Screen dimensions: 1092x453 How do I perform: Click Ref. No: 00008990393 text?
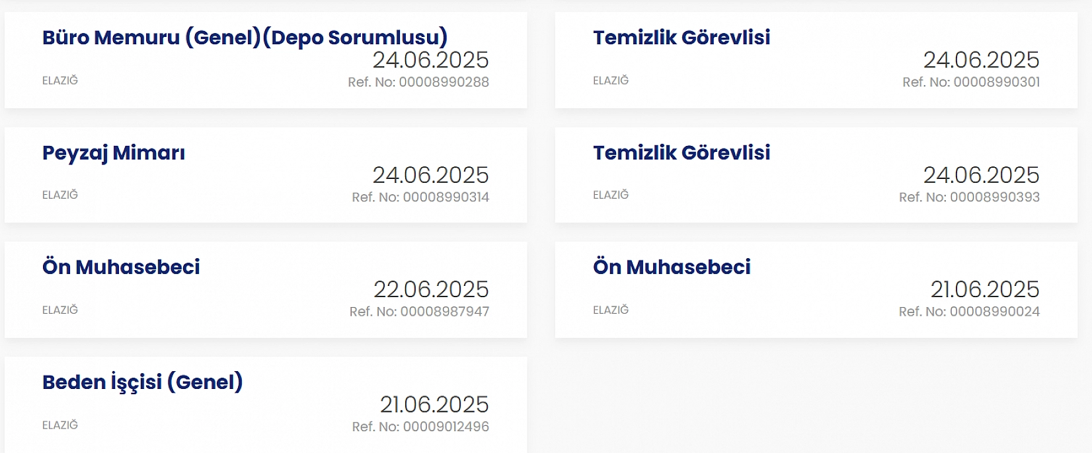(x=969, y=197)
